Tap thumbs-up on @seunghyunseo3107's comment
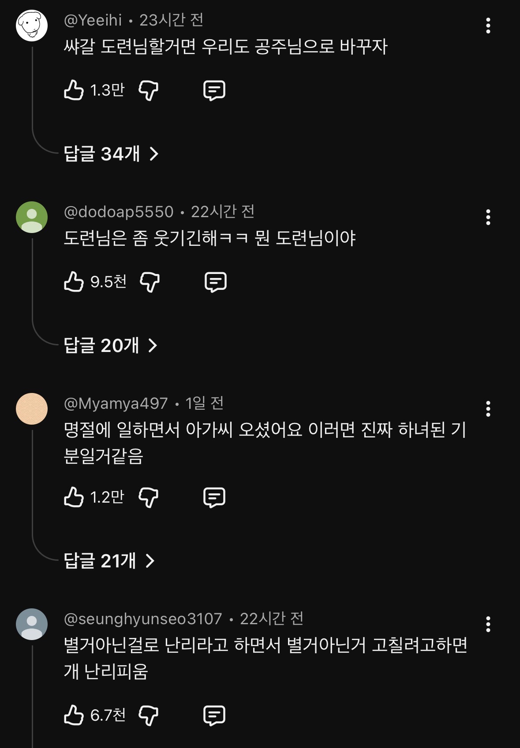Image resolution: width=520 pixels, height=748 pixels. pyautogui.click(x=74, y=715)
